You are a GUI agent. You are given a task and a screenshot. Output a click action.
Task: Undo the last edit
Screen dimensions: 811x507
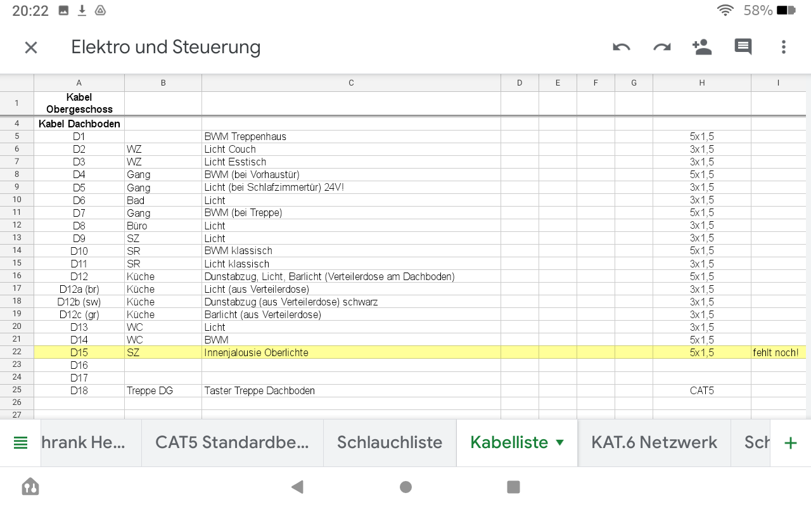tap(622, 48)
